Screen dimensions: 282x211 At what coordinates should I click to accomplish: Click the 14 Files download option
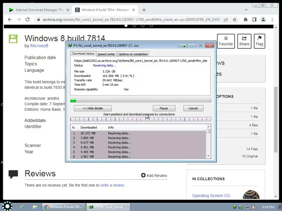(x=252, y=149)
